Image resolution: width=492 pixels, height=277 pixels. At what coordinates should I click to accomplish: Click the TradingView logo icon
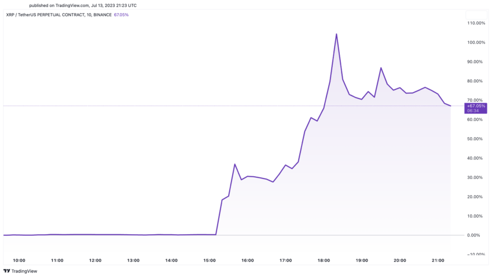pos(6,271)
